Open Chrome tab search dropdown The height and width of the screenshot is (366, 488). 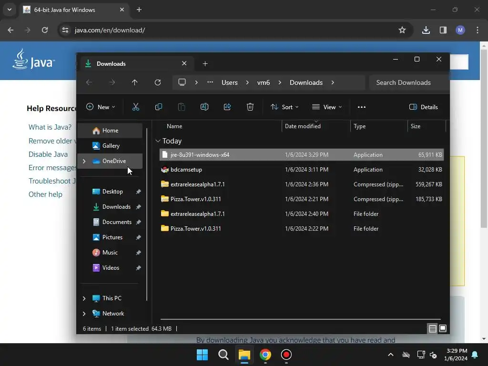point(10,10)
